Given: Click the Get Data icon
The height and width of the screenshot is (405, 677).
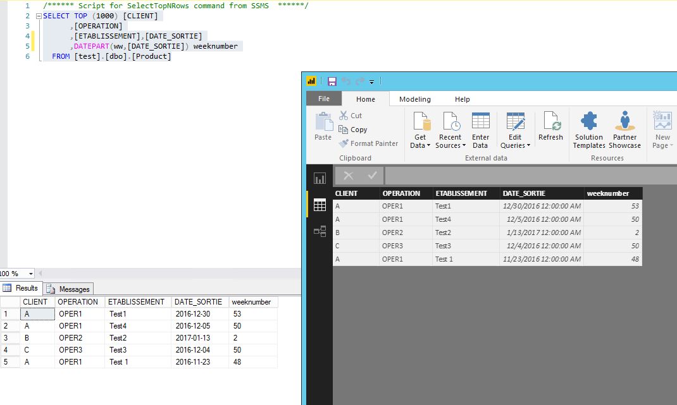Looking at the screenshot, I should [x=421, y=121].
